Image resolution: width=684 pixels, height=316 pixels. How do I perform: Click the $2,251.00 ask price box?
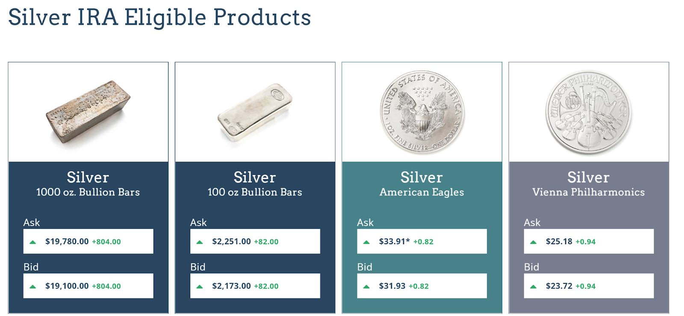tap(255, 241)
